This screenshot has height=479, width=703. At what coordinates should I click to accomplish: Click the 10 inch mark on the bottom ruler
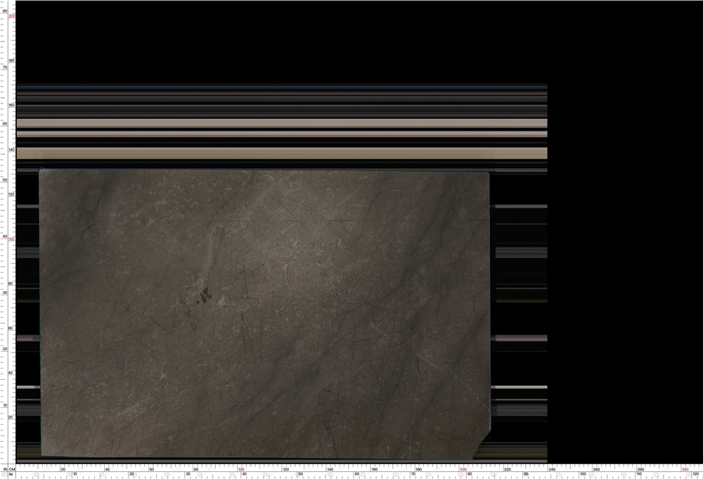75,474
